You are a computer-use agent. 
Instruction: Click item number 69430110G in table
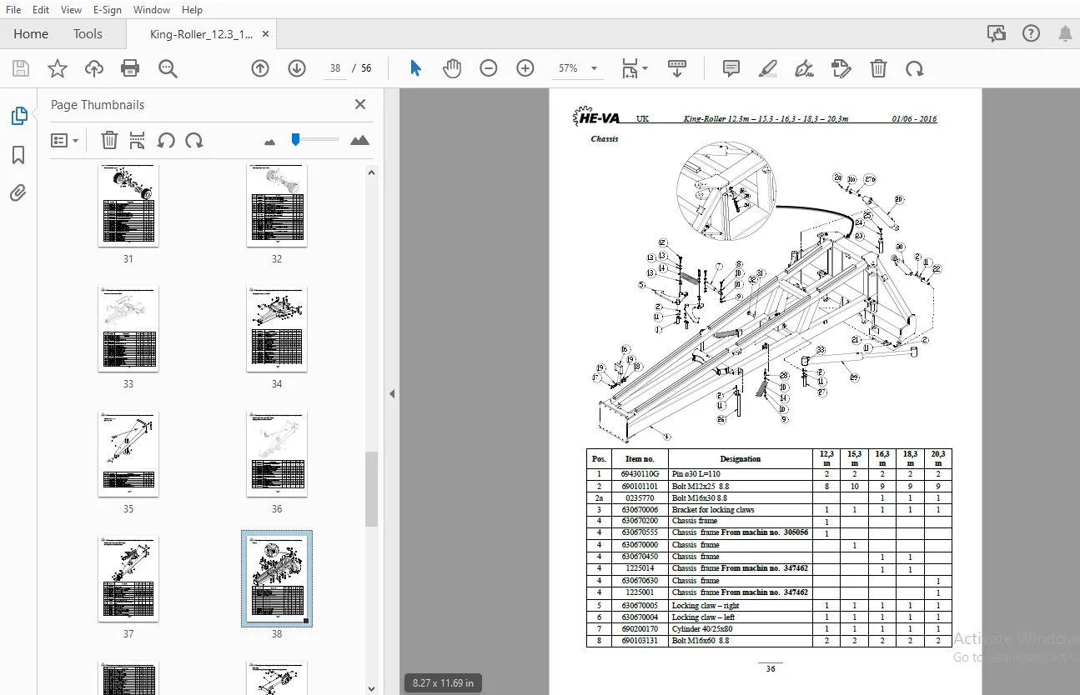click(640, 473)
